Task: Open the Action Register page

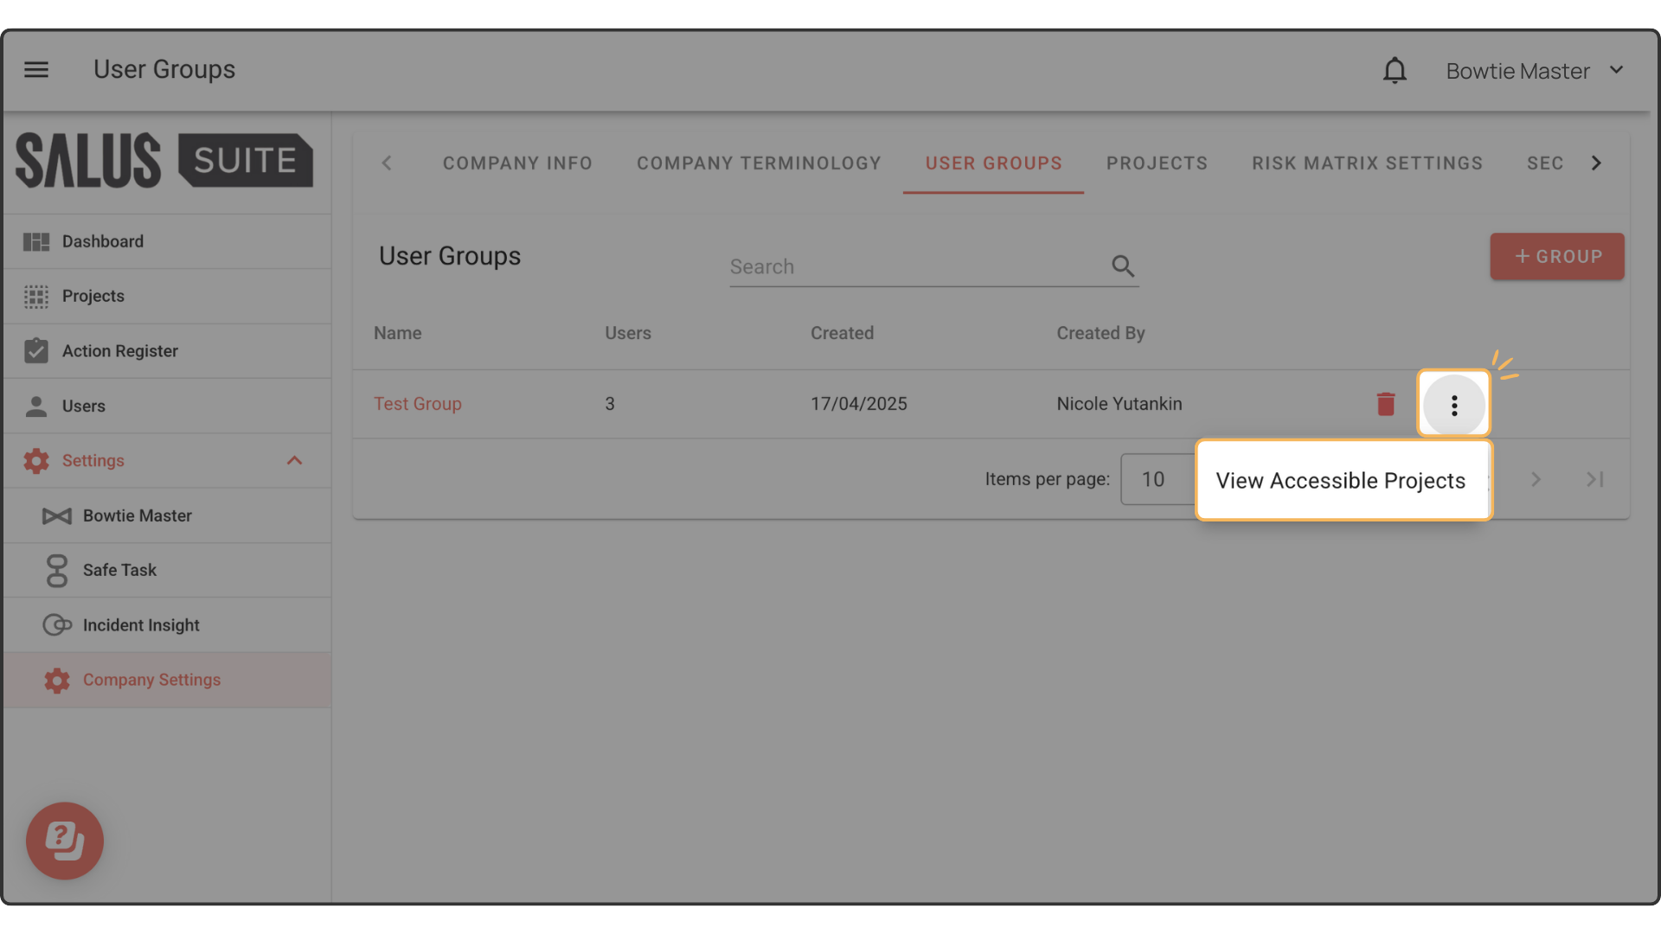Action: click(119, 351)
